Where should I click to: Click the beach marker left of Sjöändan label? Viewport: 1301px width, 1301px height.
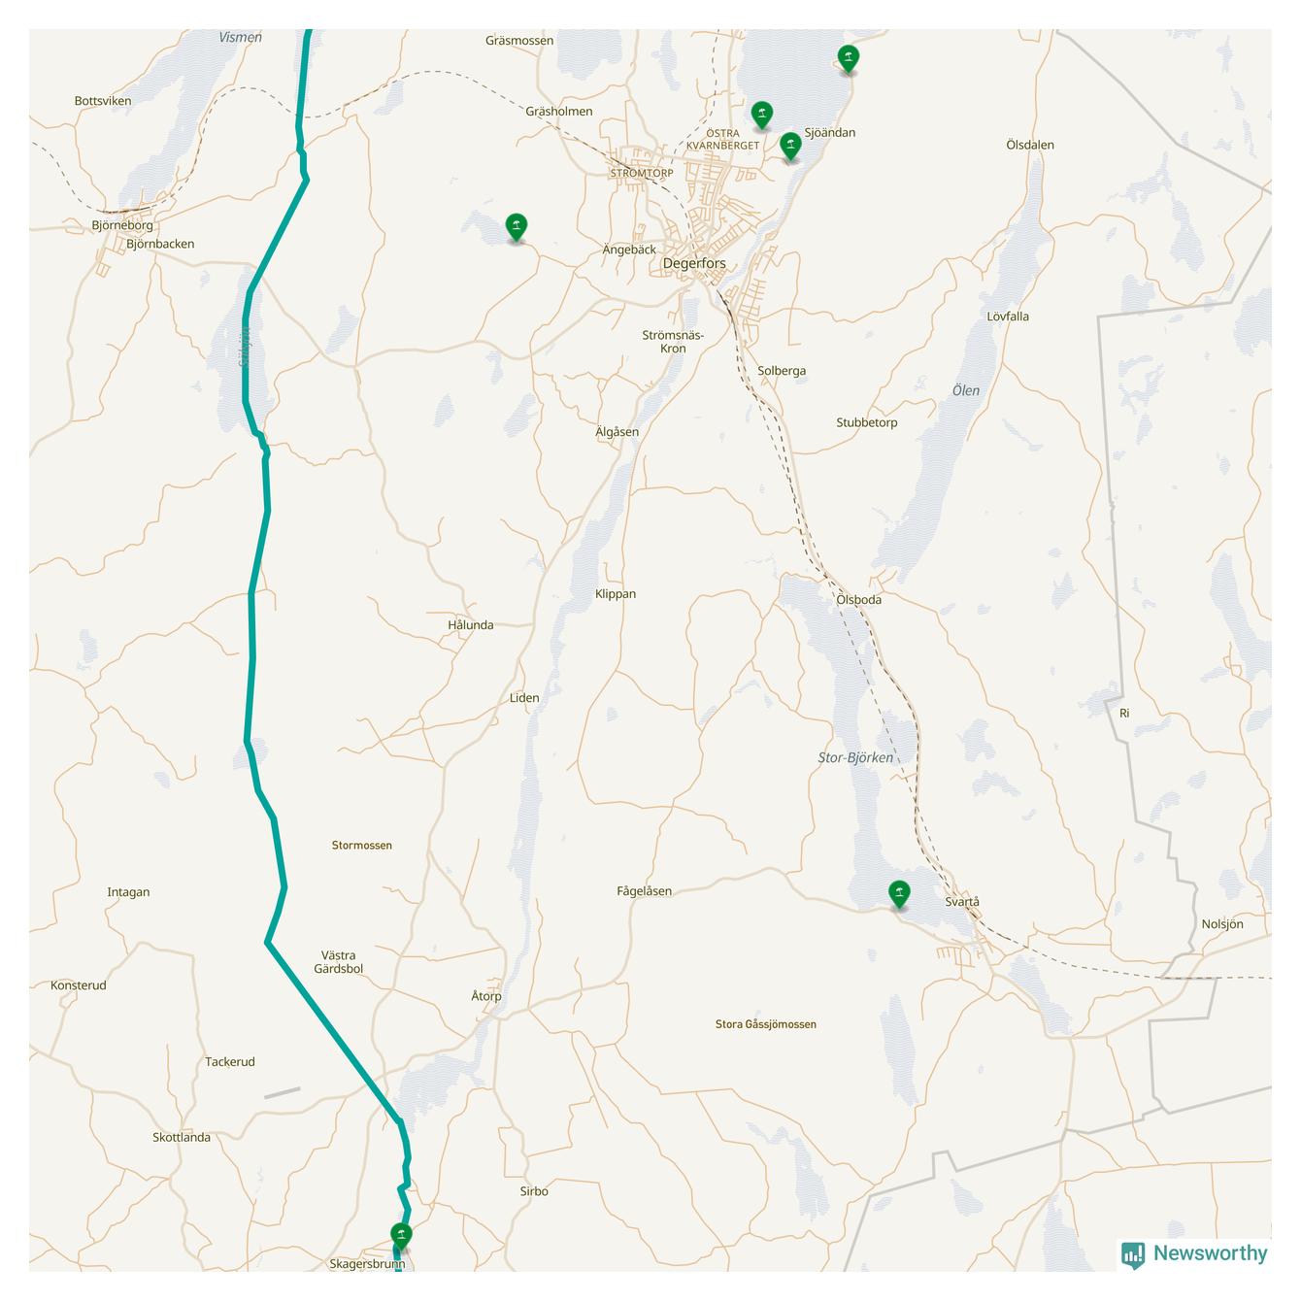(790, 147)
